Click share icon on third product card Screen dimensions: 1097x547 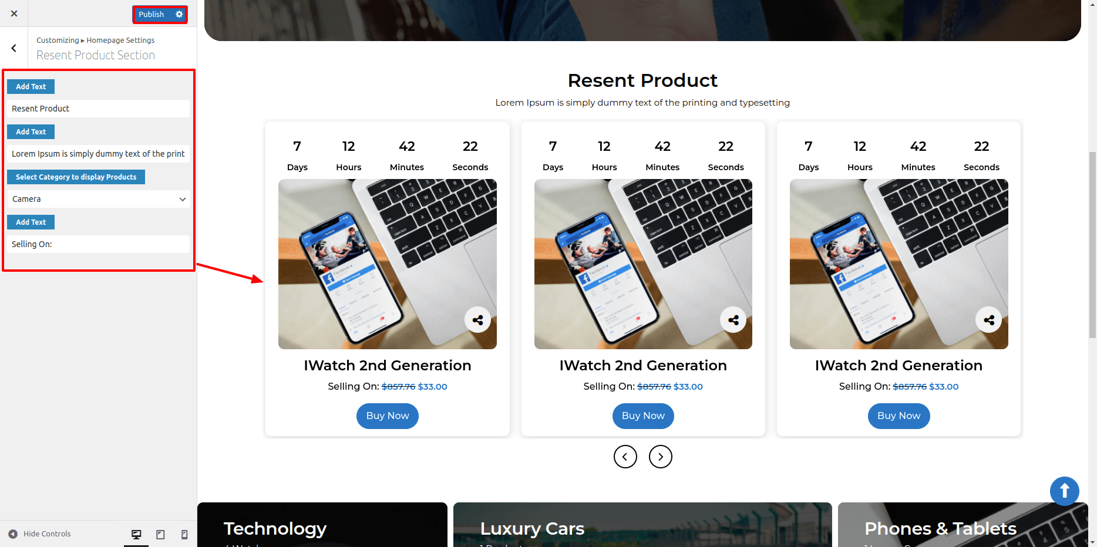pos(989,320)
